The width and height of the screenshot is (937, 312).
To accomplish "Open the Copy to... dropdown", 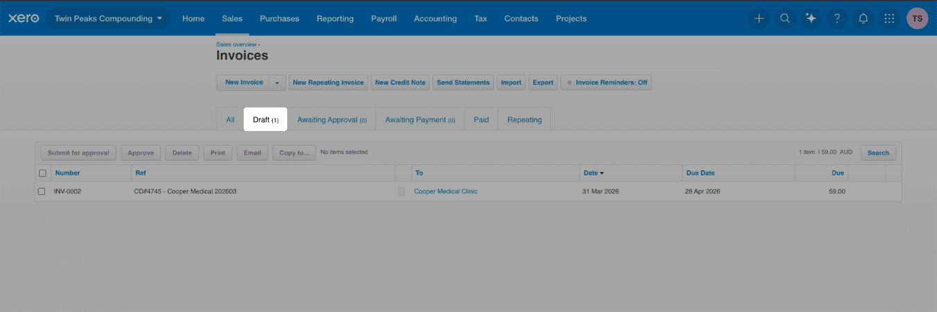I will [x=294, y=153].
